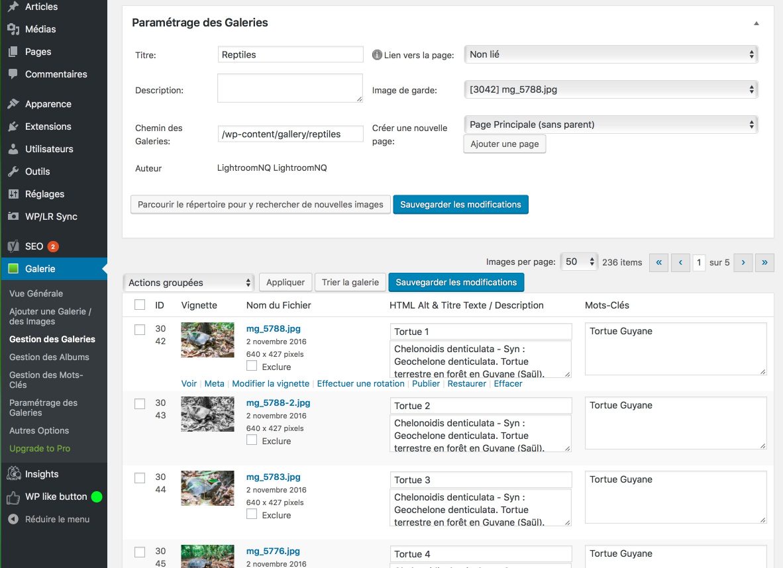Click the Apparence paintbrush icon

(13, 104)
